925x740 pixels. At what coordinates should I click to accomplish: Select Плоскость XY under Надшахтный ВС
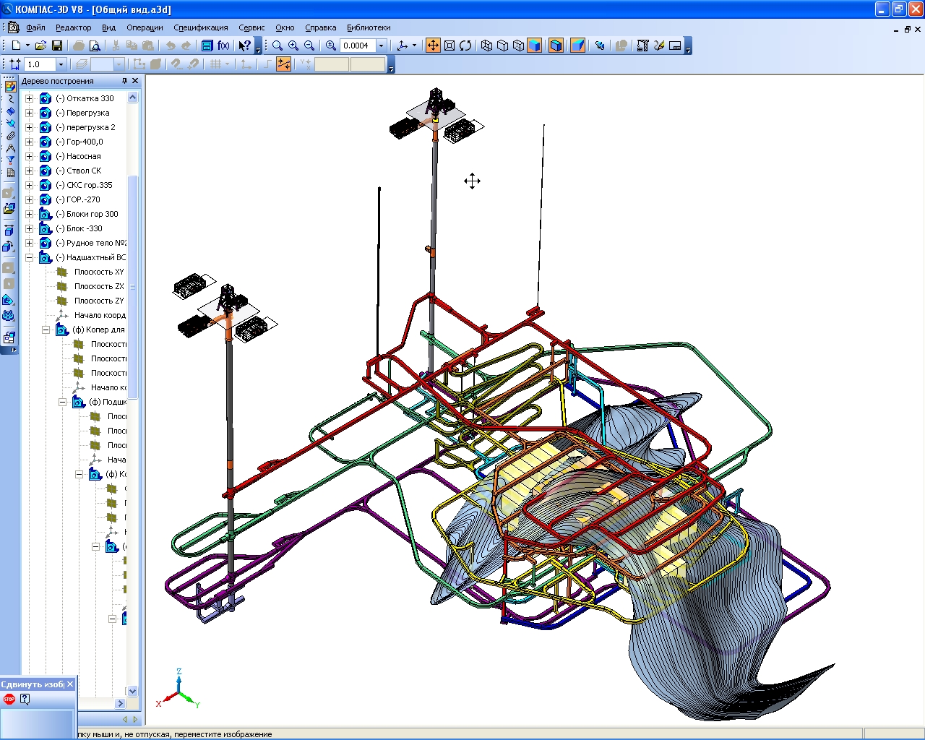[x=99, y=272]
